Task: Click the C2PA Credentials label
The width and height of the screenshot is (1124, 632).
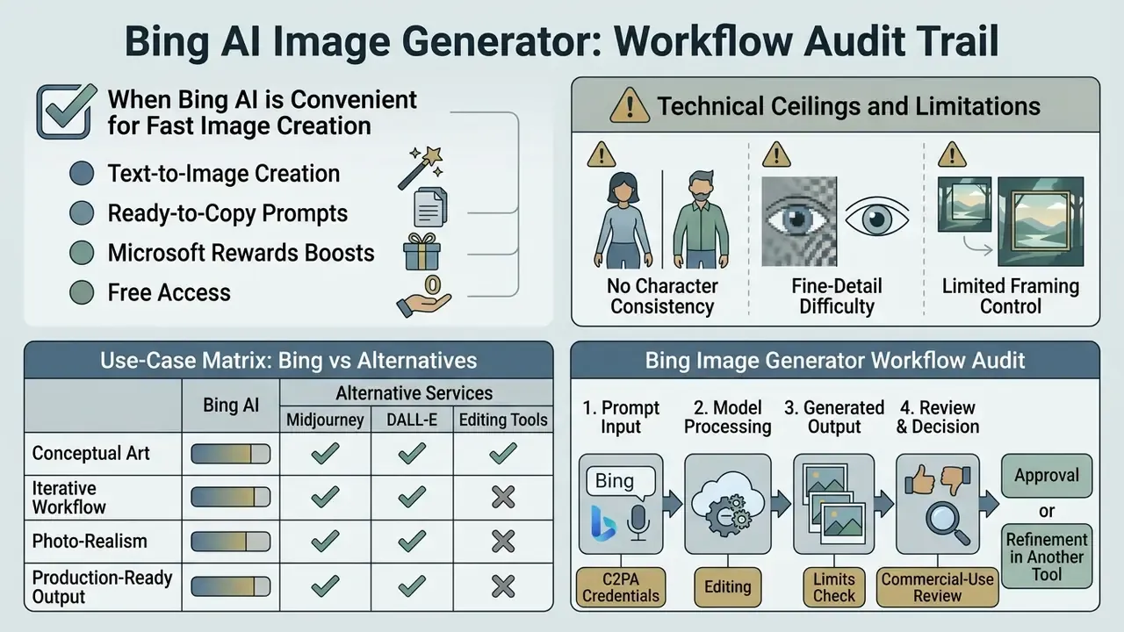Action: point(621,586)
